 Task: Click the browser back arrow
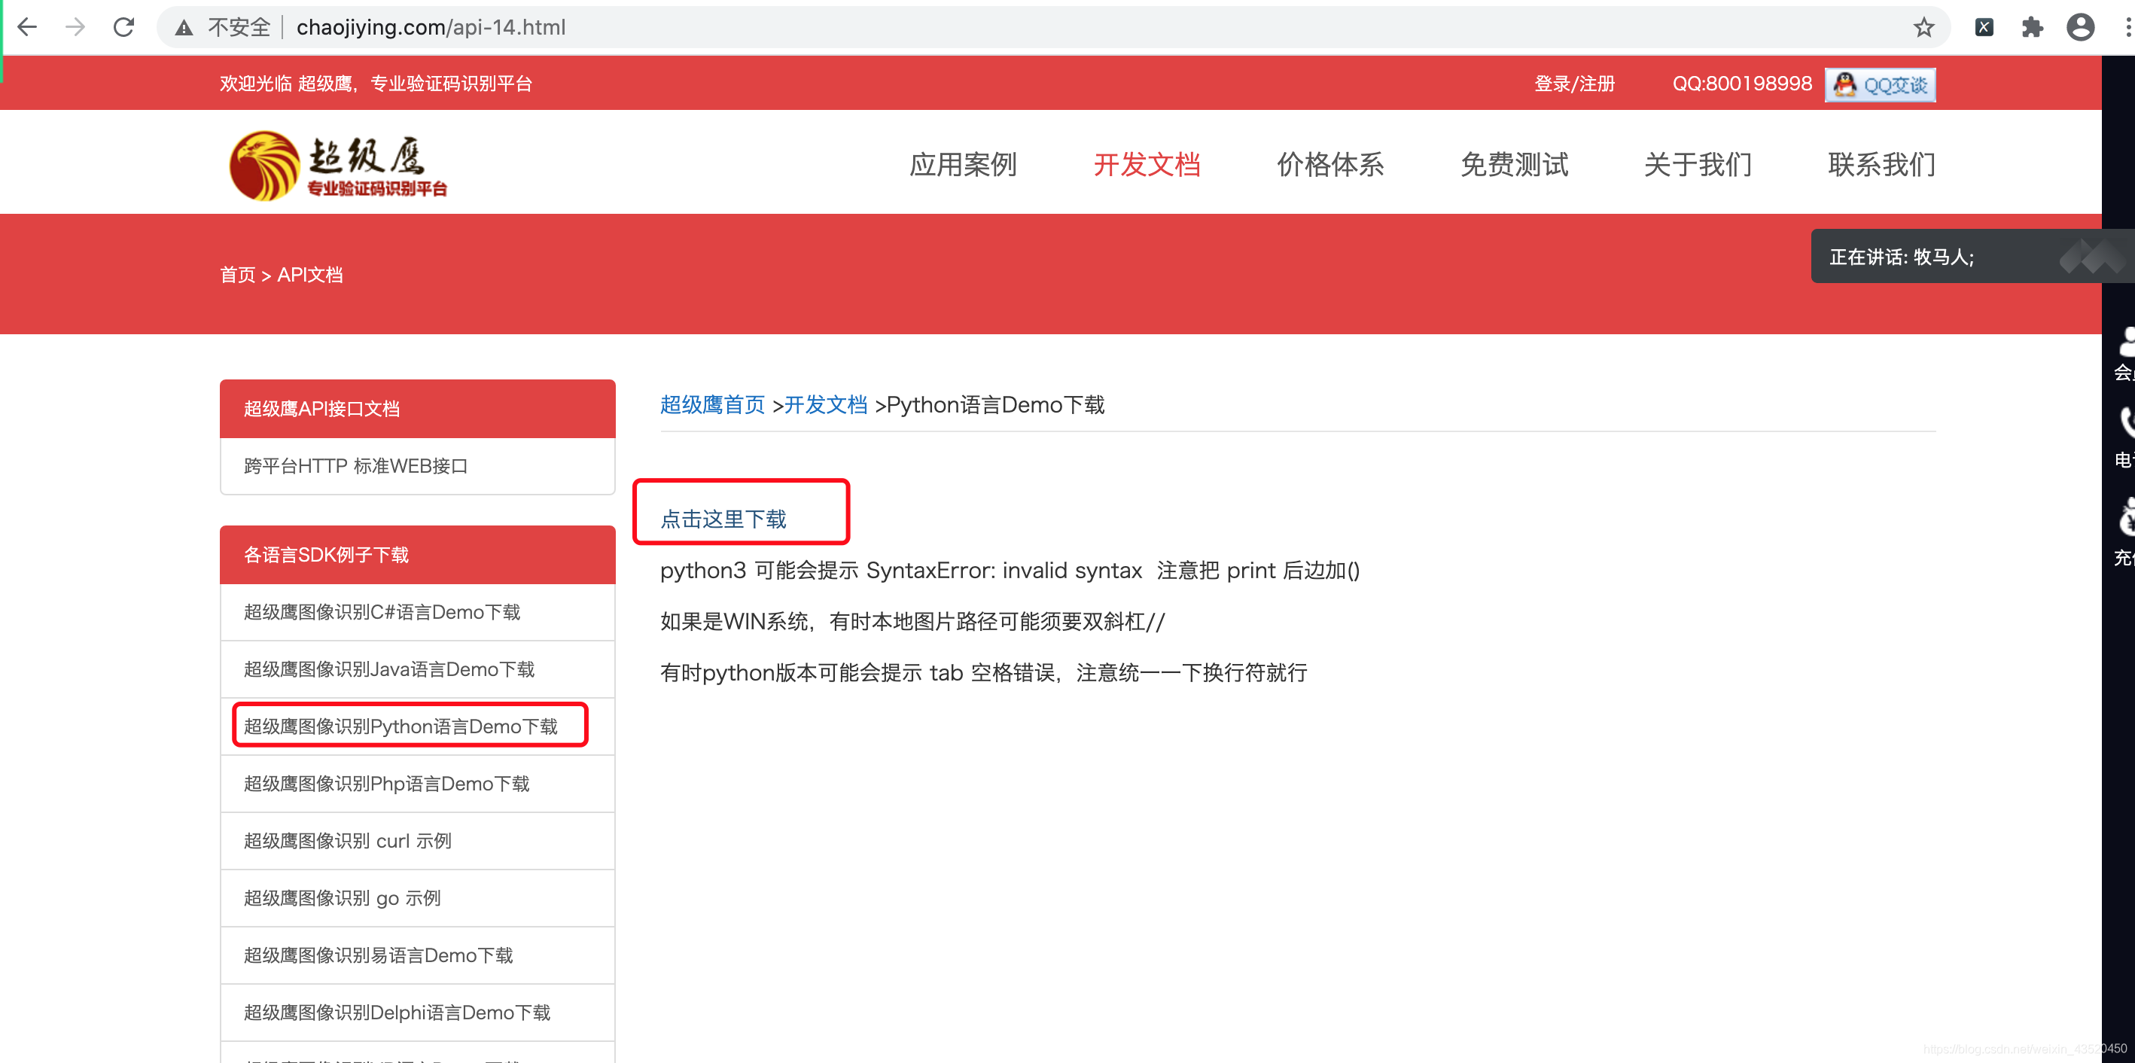coord(27,27)
